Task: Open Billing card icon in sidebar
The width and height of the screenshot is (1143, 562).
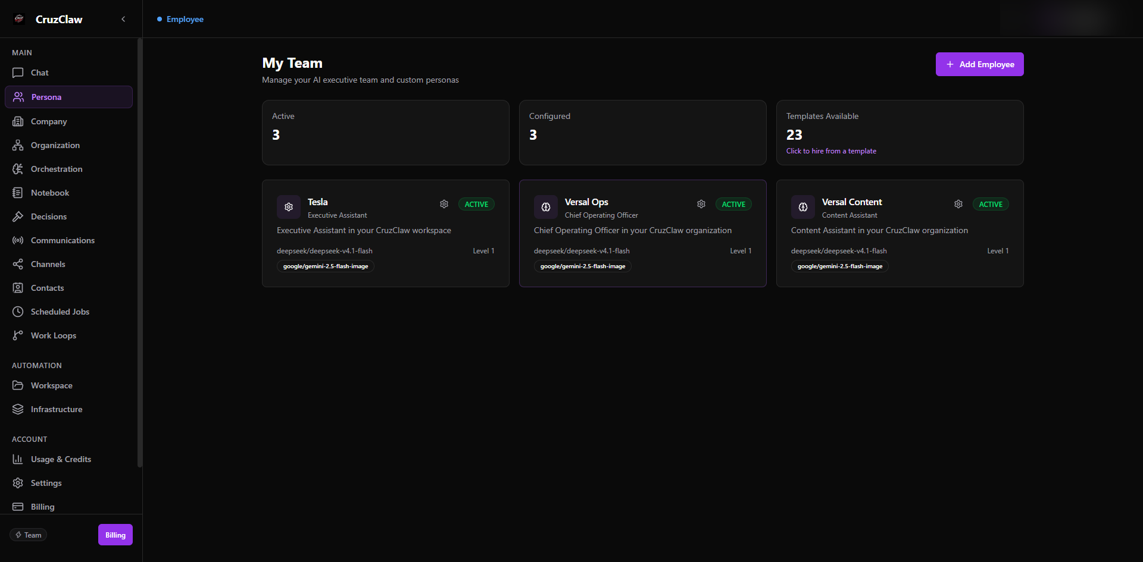Action: 18,507
